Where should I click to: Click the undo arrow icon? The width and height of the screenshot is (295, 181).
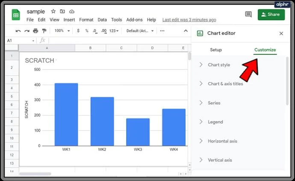pyautogui.click(x=18, y=31)
